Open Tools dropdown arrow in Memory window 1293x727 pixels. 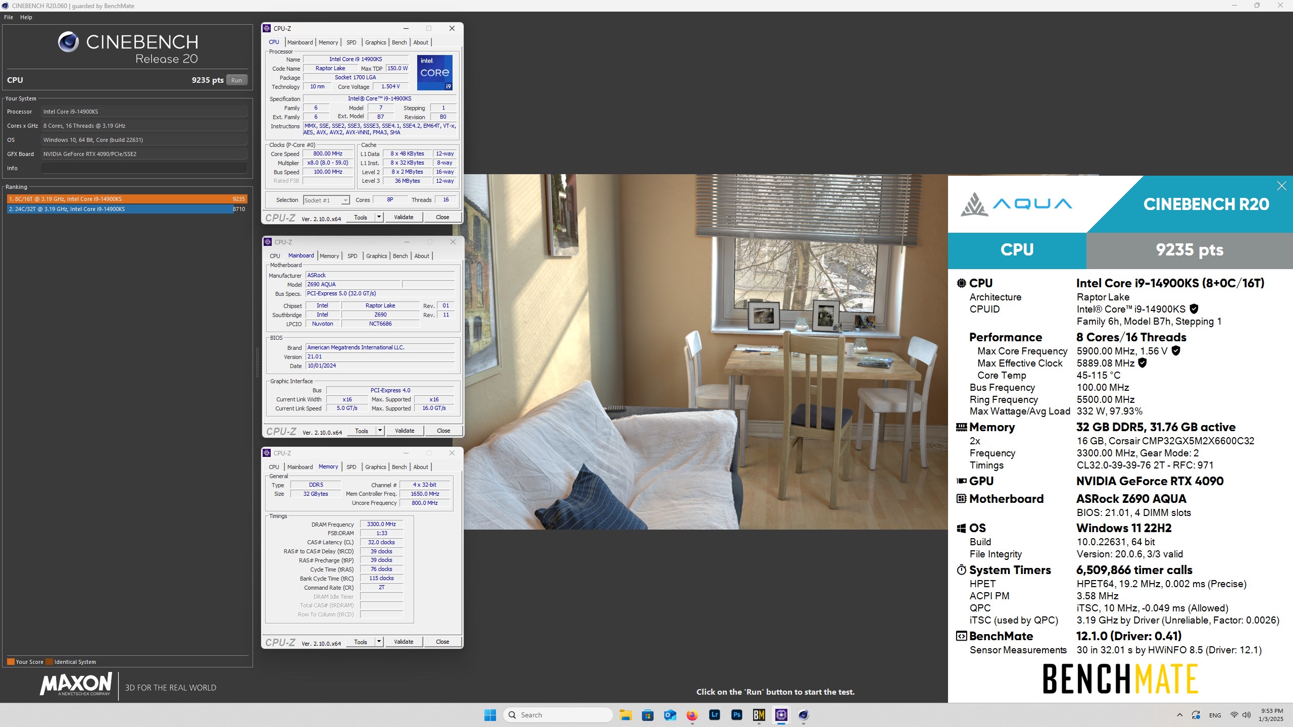(379, 642)
